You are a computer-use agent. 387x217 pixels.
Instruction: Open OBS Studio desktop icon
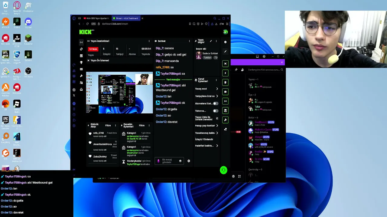pos(28,72)
